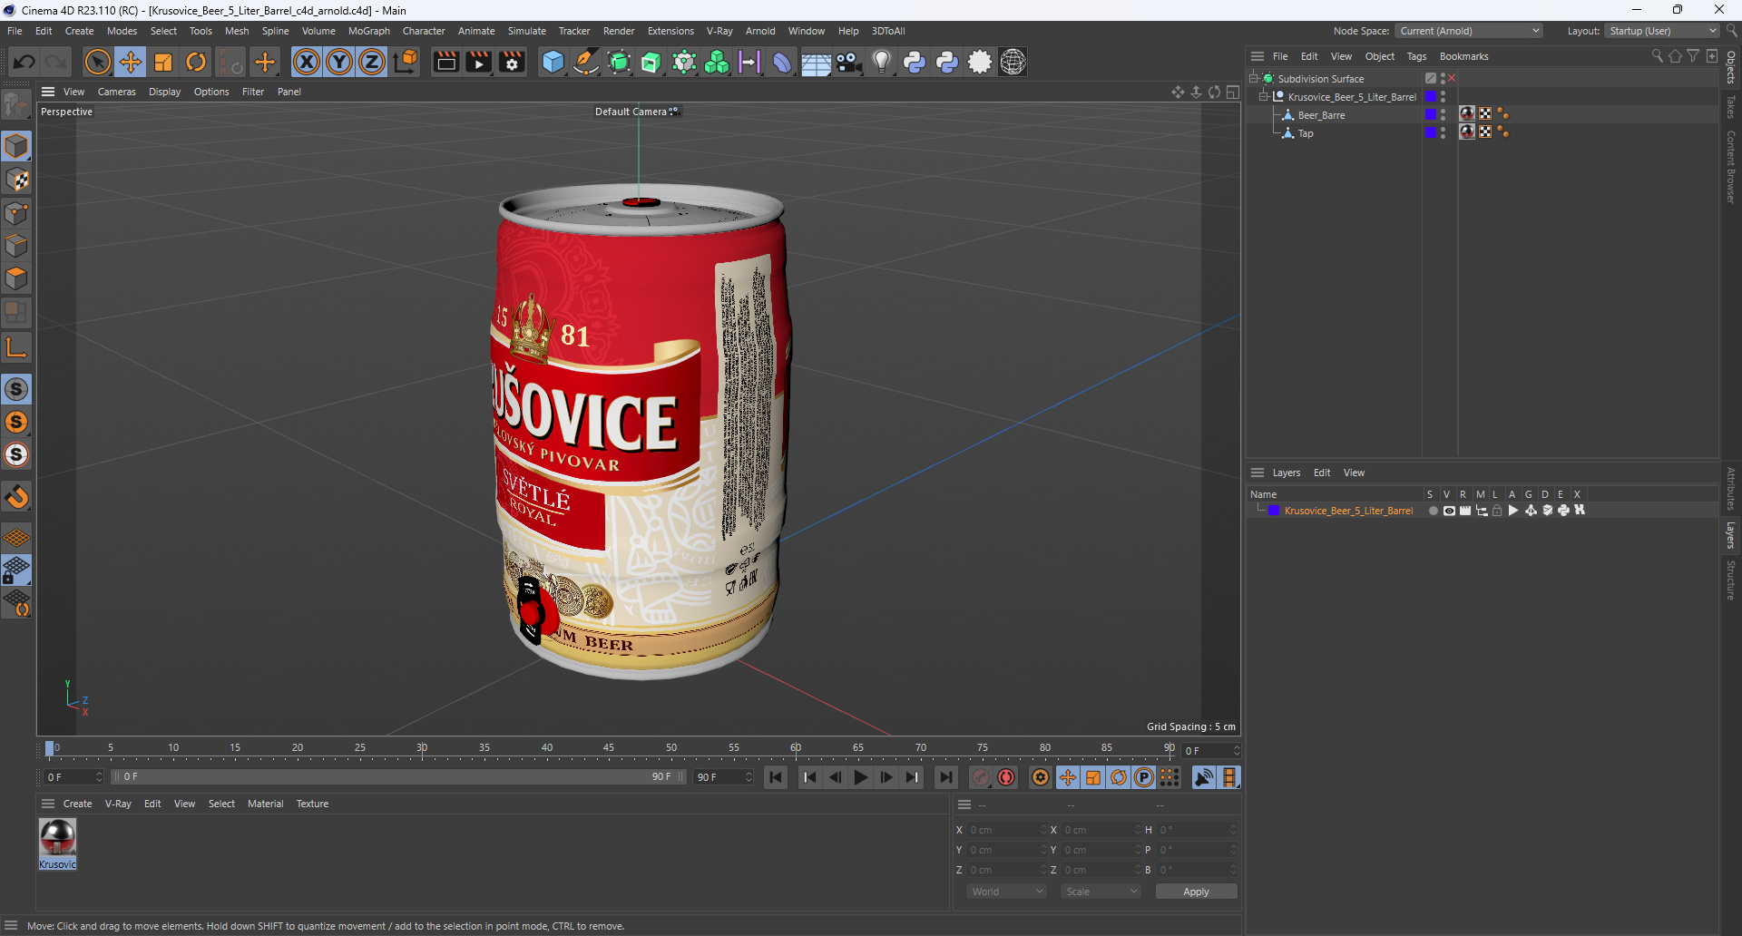Activate the Rotate tool
This screenshot has height=936, width=1742.
point(196,62)
